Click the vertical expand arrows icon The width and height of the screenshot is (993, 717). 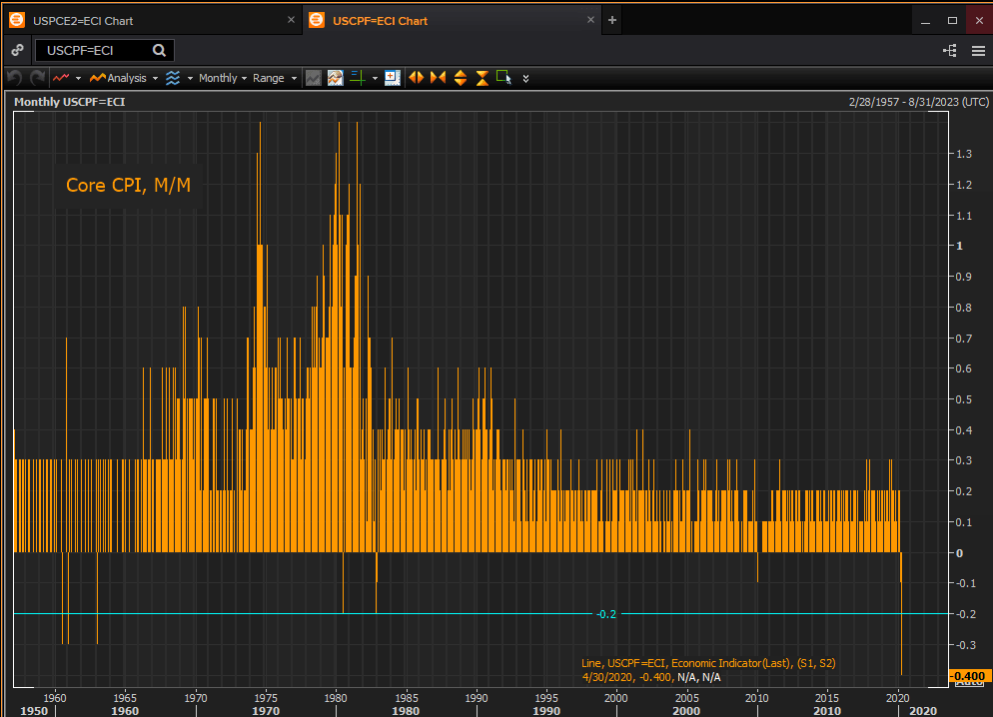[x=461, y=78]
